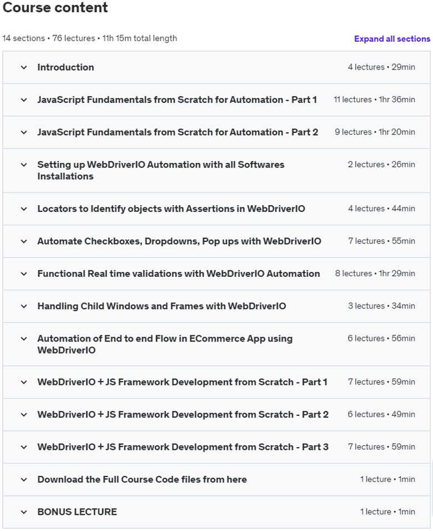
Task: Expand chevron for Framework Development Part 2
Action: click(24, 415)
